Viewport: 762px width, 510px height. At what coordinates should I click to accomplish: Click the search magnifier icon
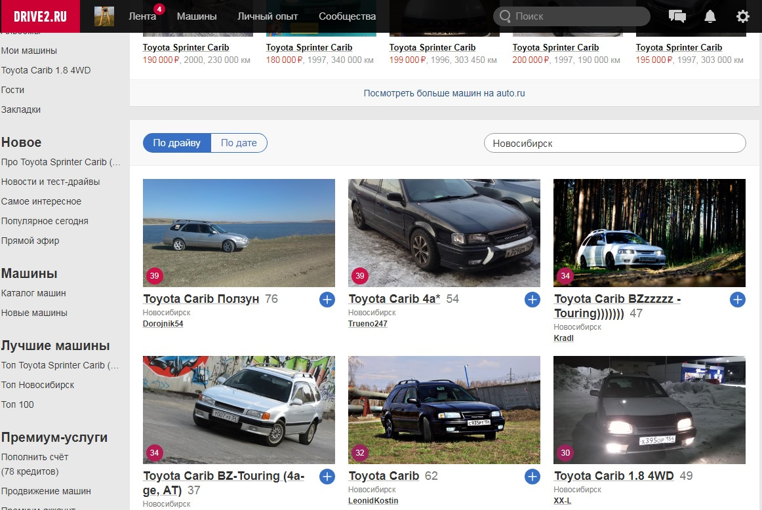click(x=505, y=16)
